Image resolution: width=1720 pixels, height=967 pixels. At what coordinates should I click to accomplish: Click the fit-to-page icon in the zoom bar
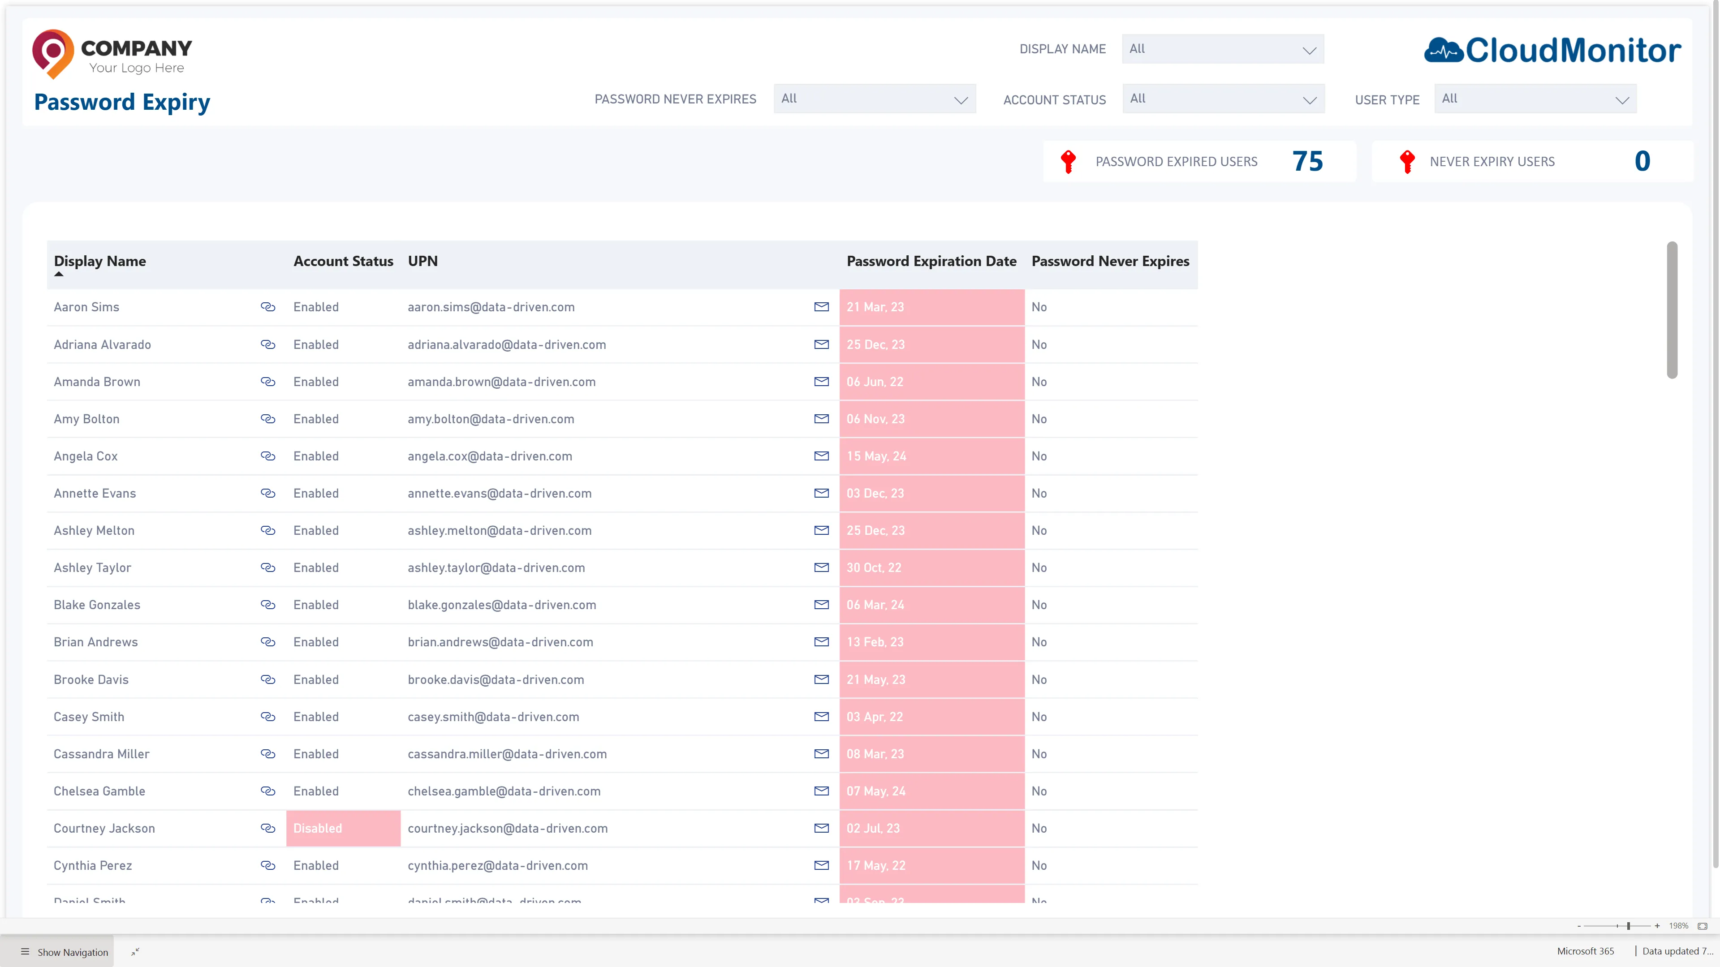[1702, 926]
